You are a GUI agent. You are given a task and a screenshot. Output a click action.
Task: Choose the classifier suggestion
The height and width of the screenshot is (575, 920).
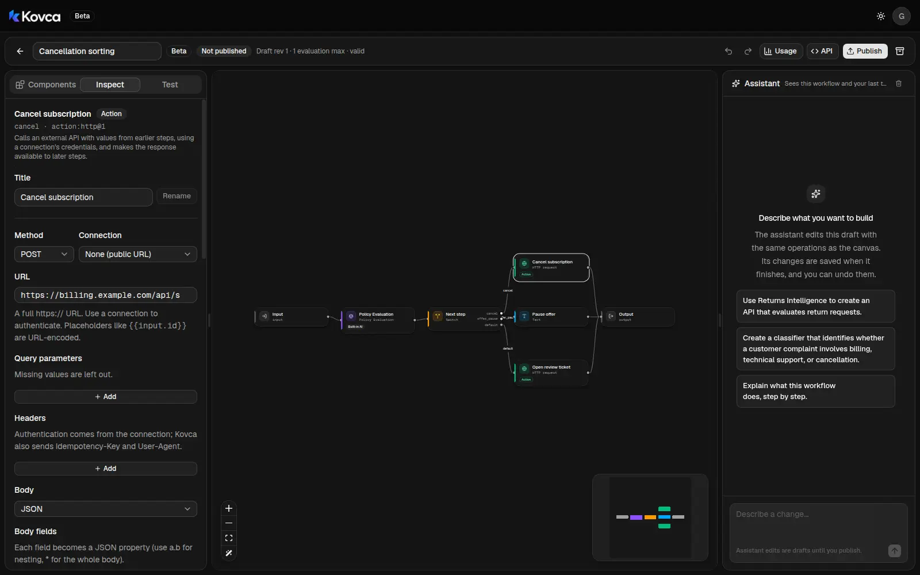(x=815, y=349)
